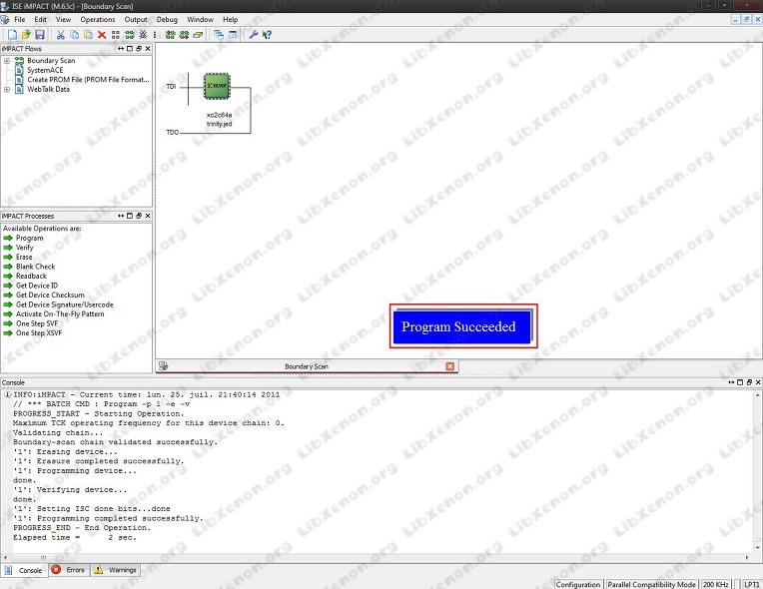The width and height of the screenshot is (763, 589).
Task: Select Create PROM File flow item
Action: click(x=88, y=80)
